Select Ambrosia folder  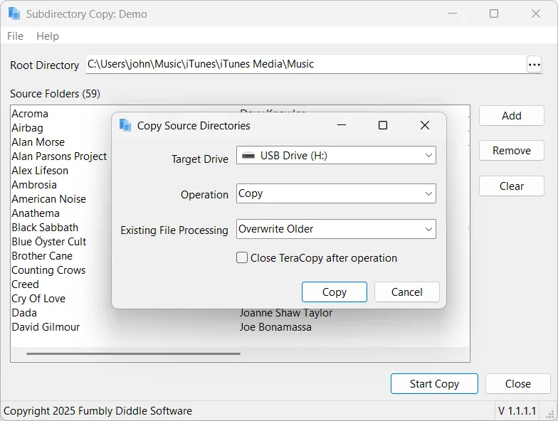[x=34, y=185]
